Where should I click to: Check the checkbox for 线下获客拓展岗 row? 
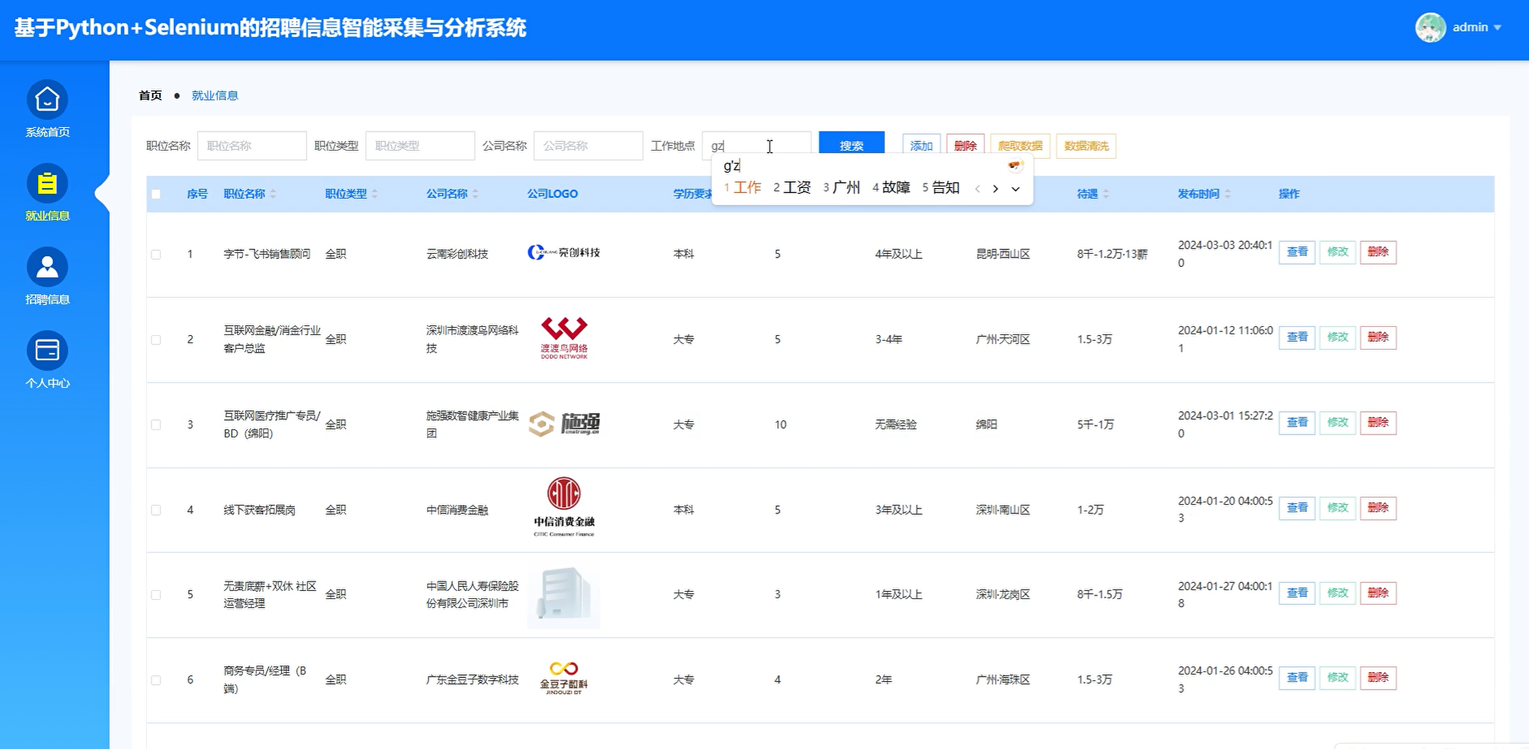click(156, 510)
